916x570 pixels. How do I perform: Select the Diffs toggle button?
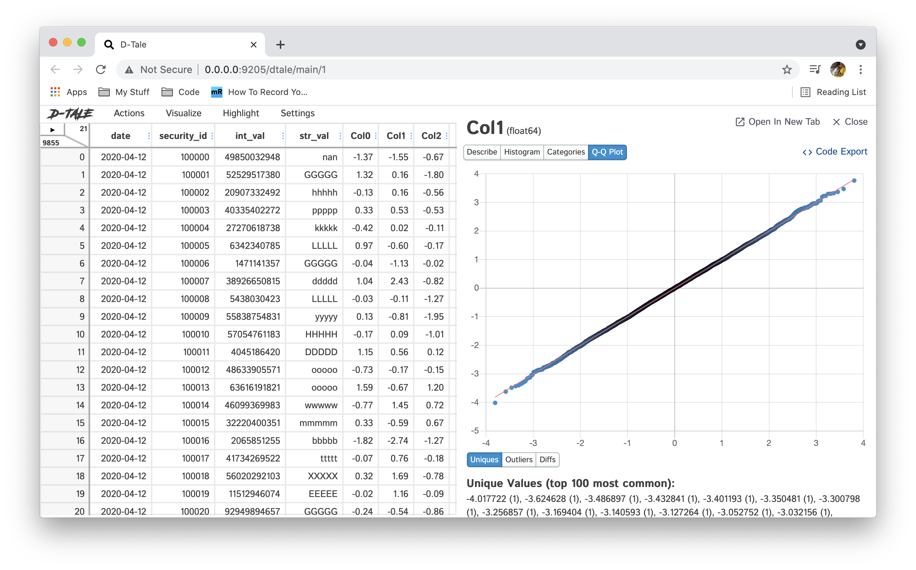(x=547, y=459)
